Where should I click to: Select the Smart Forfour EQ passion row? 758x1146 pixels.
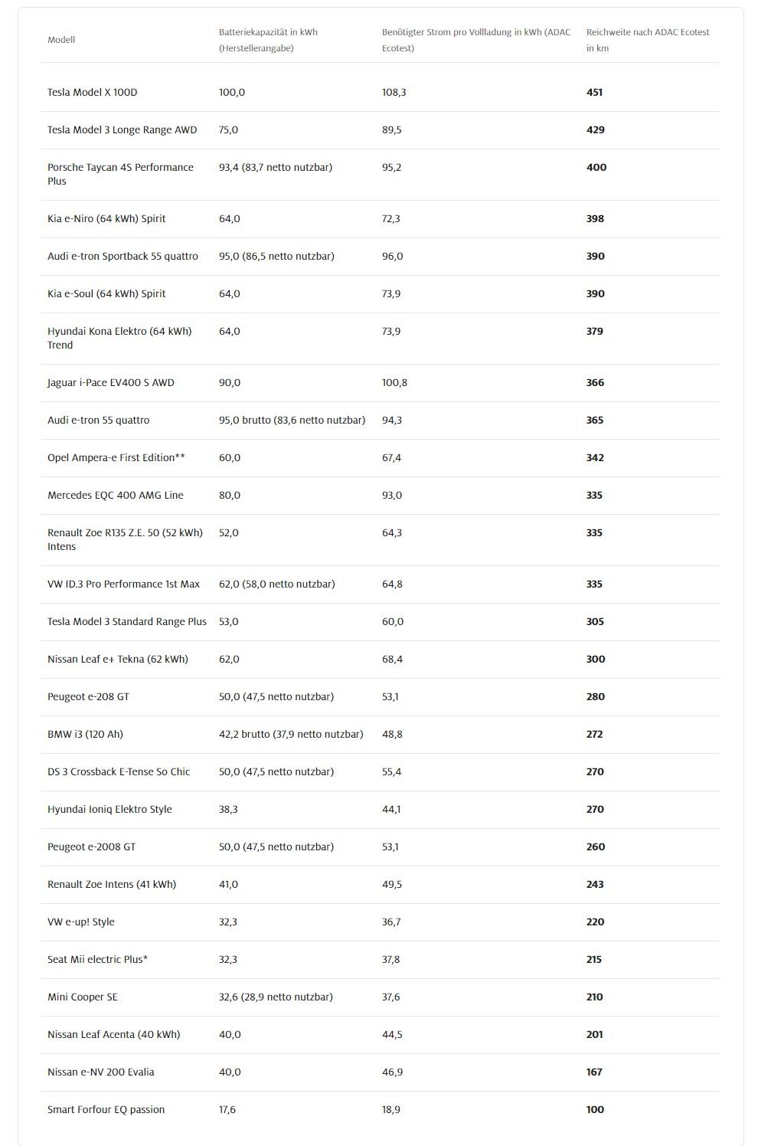(x=106, y=1109)
